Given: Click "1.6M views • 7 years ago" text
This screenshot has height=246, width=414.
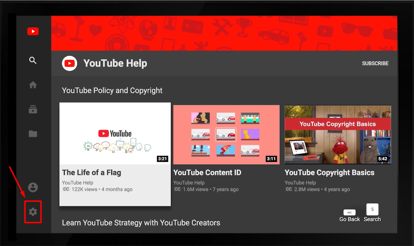Looking at the screenshot, I should click(211, 189).
